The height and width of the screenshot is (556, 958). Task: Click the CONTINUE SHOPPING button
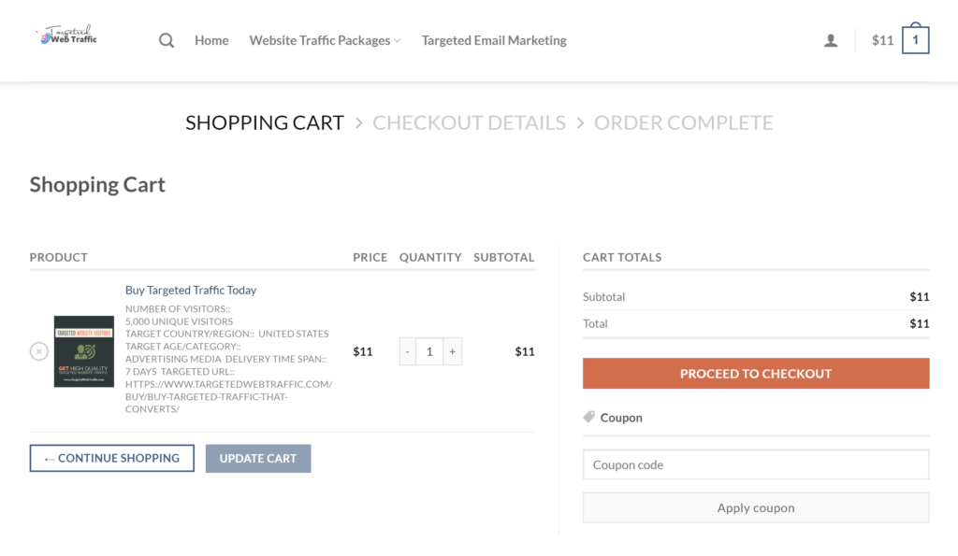tap(112, 458)
